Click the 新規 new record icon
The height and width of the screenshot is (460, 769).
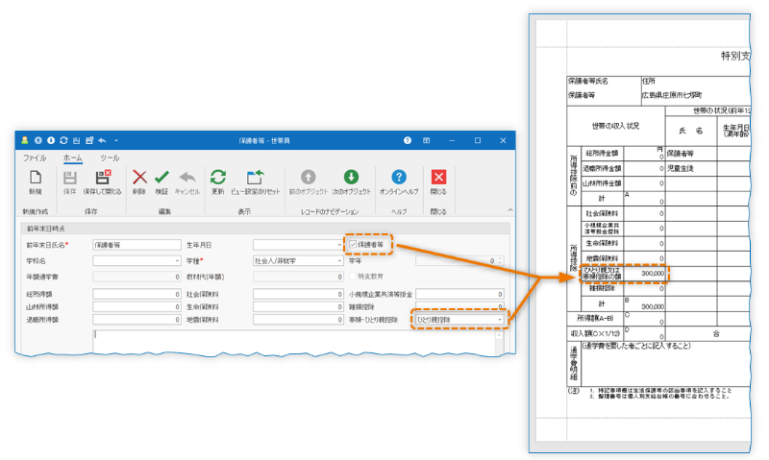coord(35,178)
